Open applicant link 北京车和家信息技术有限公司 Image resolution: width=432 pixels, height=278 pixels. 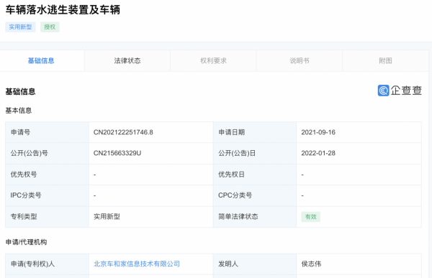[x=137, y=264]
